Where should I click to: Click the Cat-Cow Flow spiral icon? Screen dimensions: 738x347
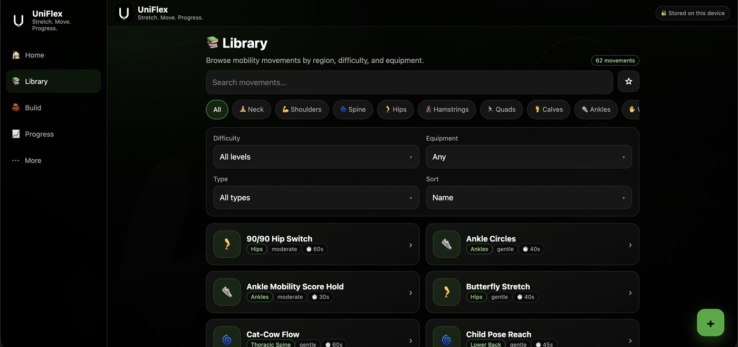point(227,340)
